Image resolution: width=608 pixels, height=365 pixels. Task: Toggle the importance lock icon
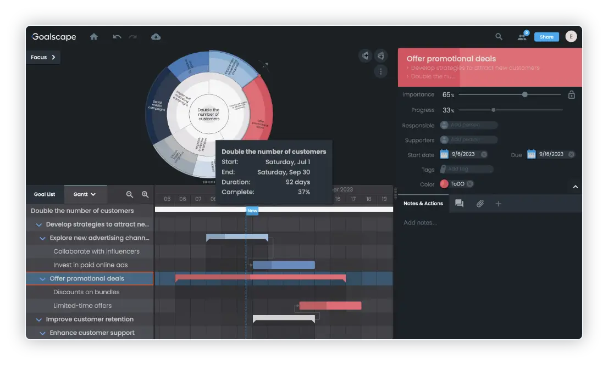click(x=571, y=95)
